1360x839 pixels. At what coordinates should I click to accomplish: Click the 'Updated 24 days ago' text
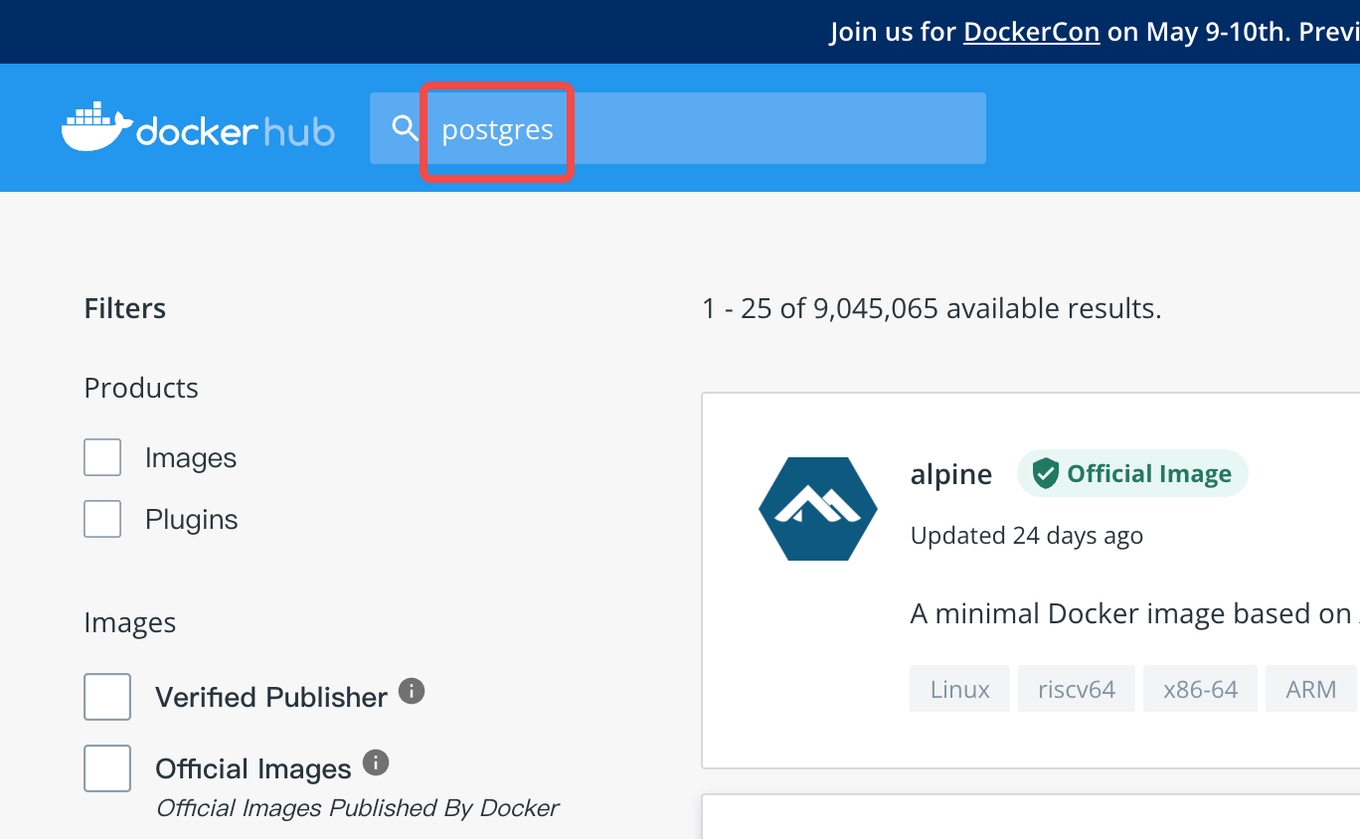(1027, 536)
